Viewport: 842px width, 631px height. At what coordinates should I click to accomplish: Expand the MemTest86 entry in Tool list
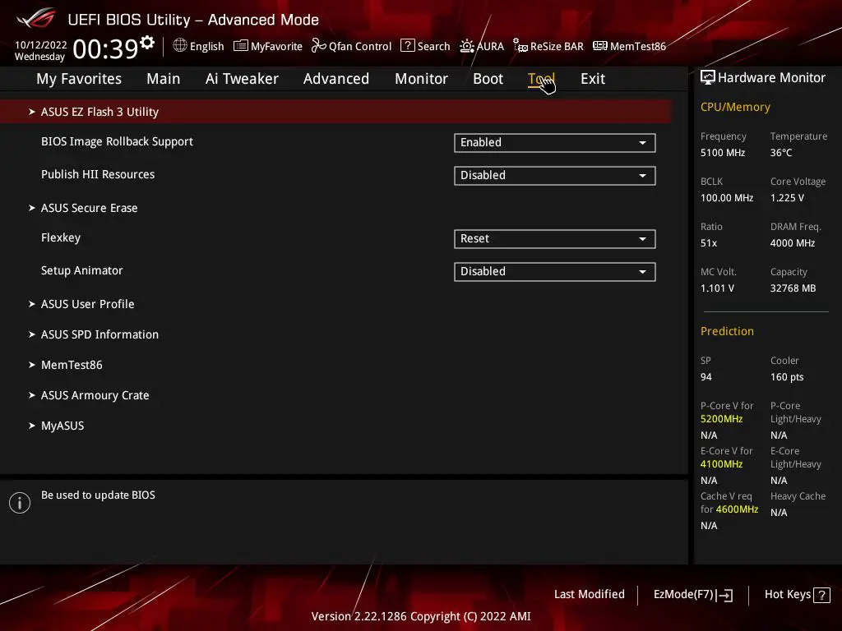point(72,365)
